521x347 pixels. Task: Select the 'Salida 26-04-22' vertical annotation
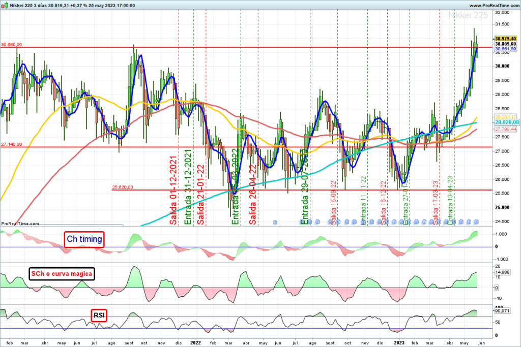[253, 195]
